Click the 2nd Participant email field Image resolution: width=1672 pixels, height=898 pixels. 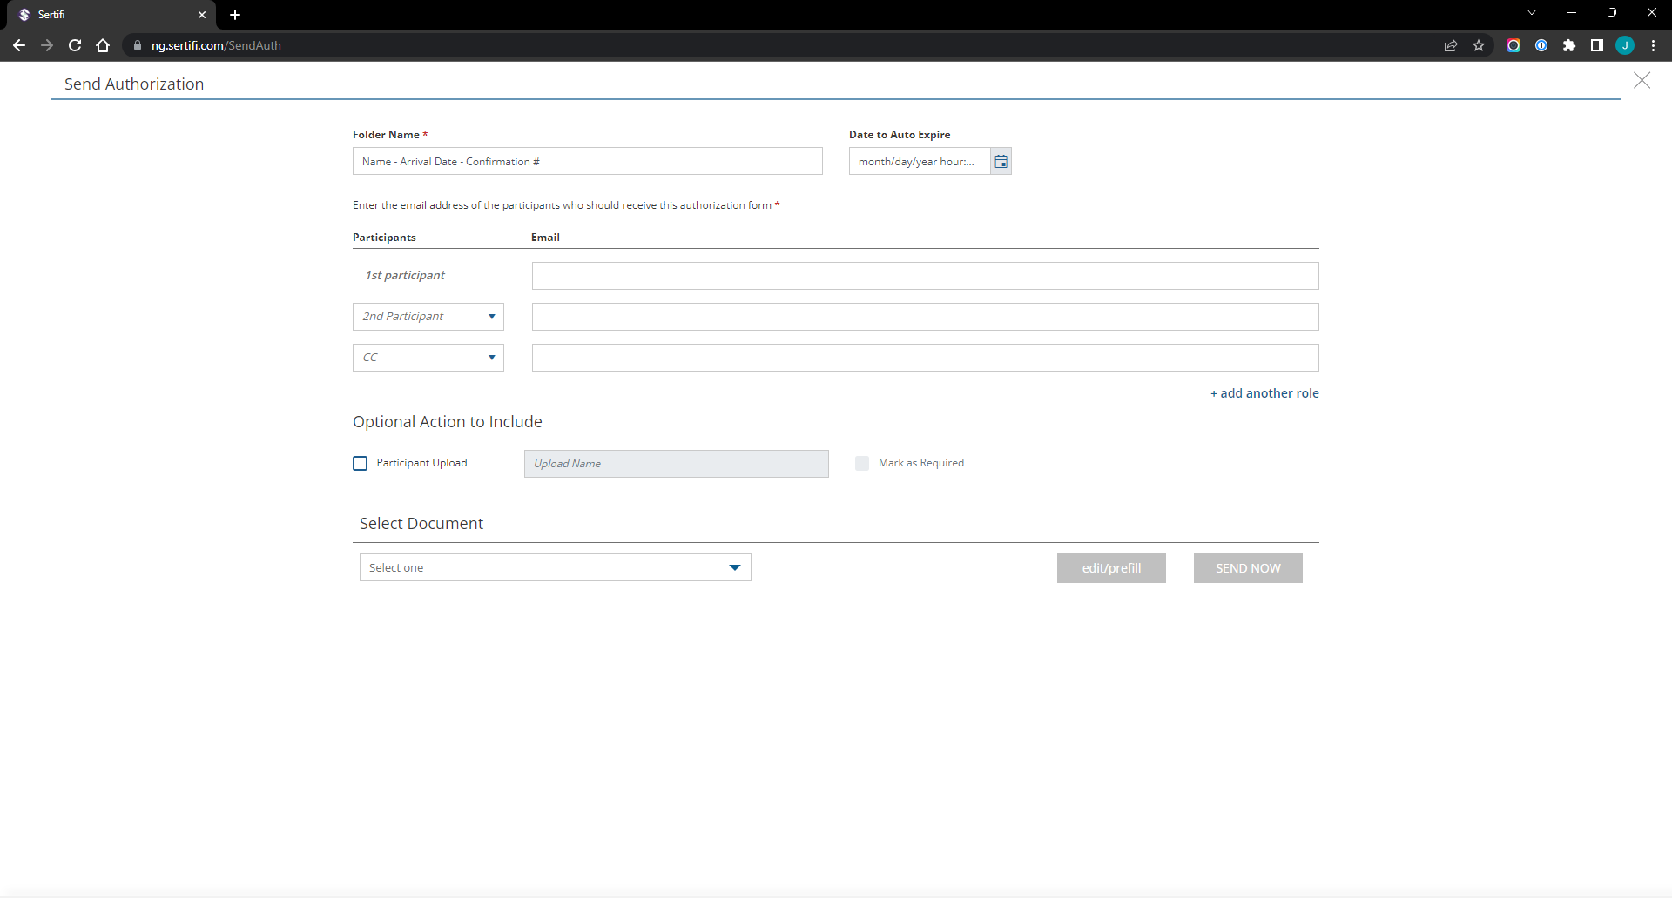(925, 317)
